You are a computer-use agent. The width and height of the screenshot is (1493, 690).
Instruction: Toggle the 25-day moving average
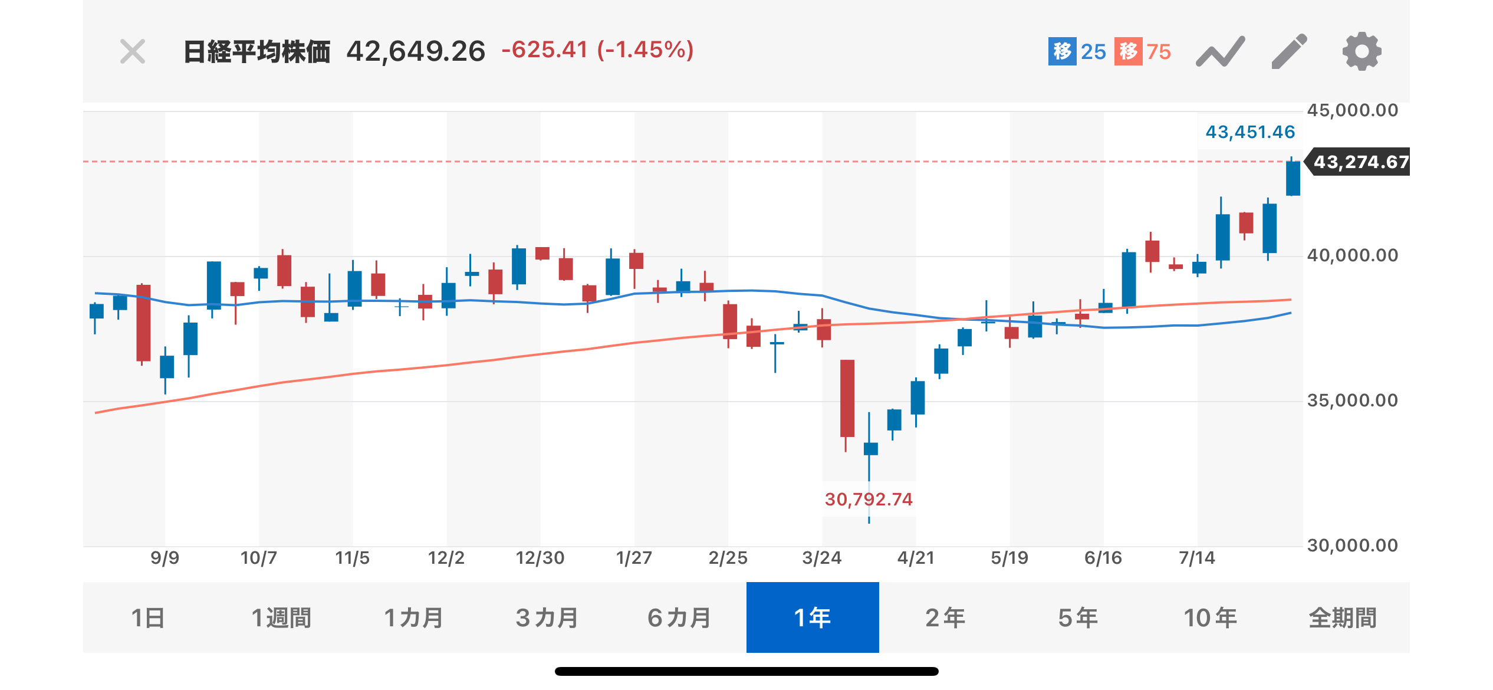point(1077,52)
